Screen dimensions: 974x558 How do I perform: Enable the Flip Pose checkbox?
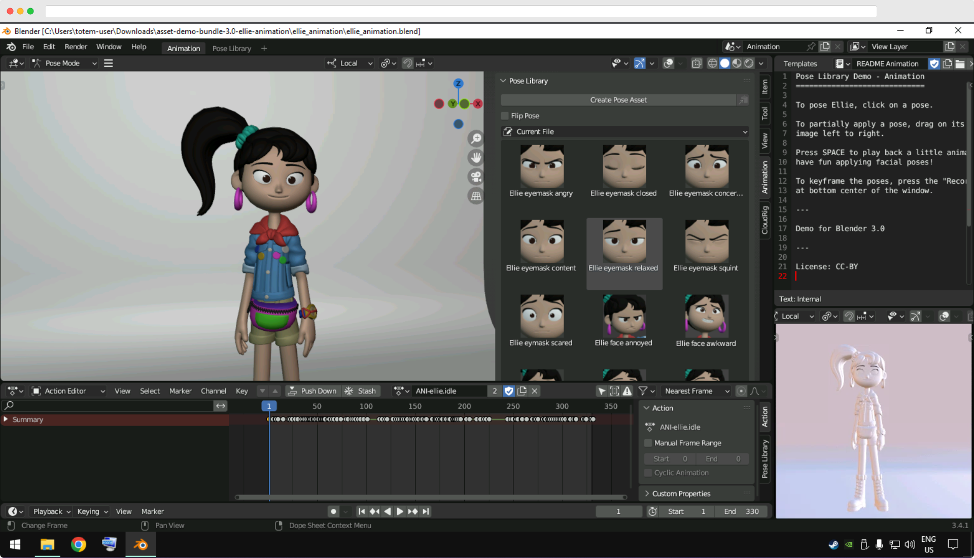pos(505,116)
